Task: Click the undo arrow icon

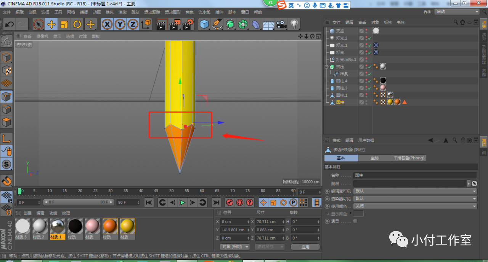Action: tap(9, 25)
